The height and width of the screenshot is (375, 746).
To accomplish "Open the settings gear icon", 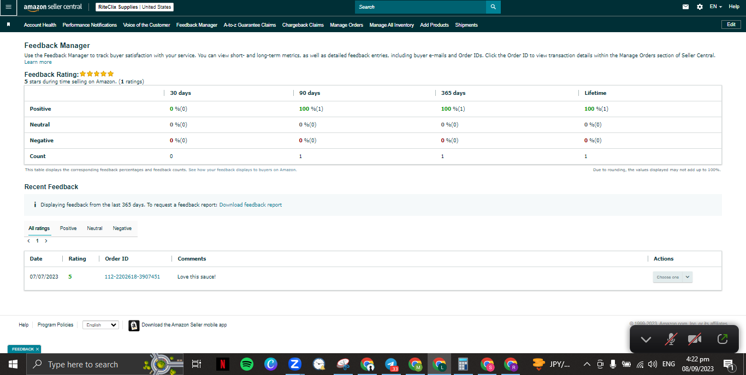I will (x=700, y=7).
